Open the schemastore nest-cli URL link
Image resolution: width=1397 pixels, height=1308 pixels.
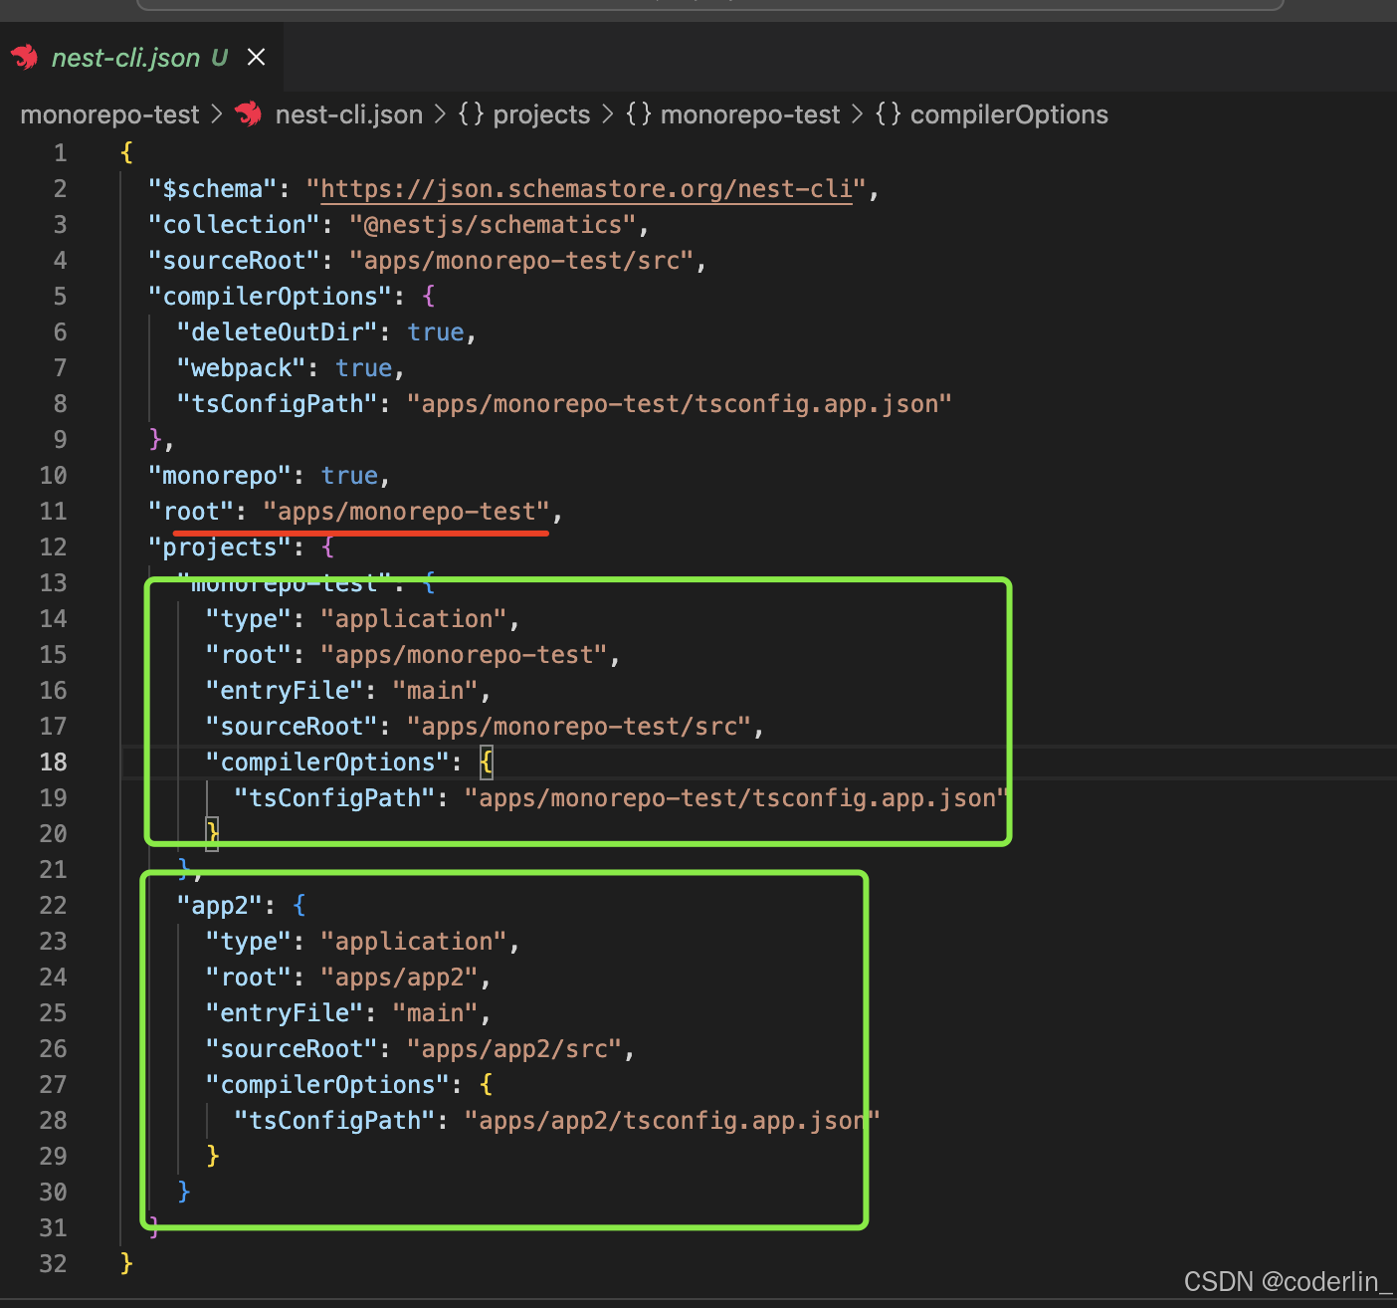586,189
